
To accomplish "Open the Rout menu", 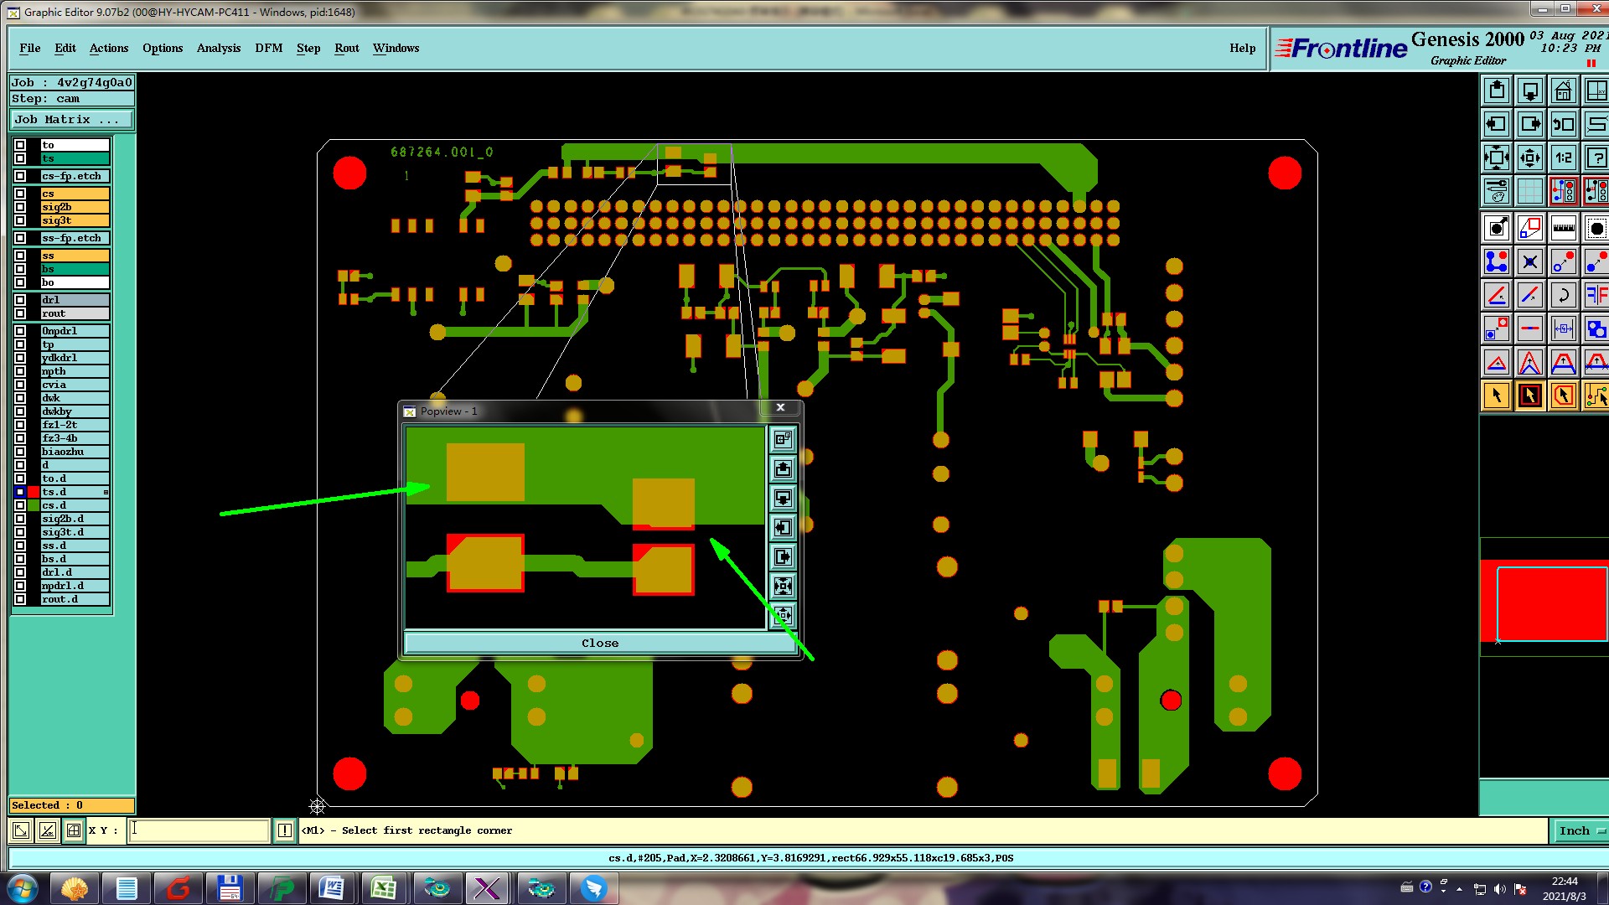I will (x=346, y=48).
